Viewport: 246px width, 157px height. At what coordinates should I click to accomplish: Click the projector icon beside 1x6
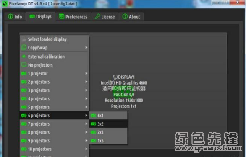point(94,141)
